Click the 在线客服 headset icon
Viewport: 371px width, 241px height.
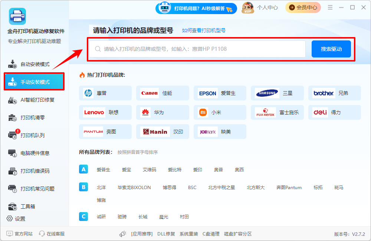point(42,234)
